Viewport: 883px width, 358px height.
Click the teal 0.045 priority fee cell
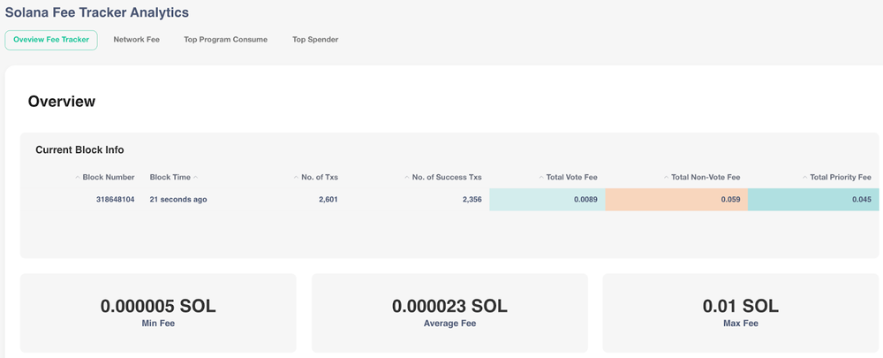tap(812, 200)
